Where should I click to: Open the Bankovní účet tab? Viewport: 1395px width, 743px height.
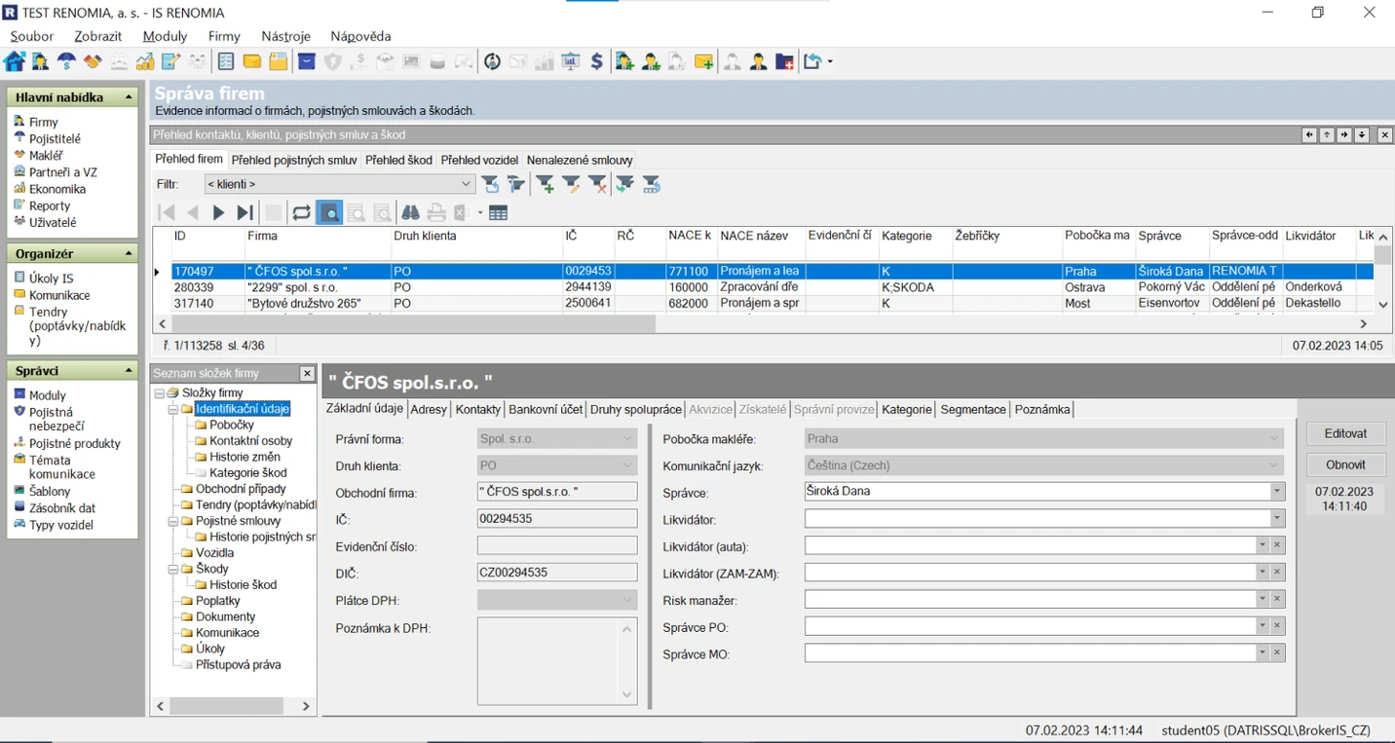click(x=546, y=410)
